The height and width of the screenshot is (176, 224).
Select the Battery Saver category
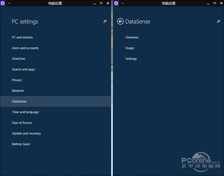pyautogui.click(x=21, y=144)
